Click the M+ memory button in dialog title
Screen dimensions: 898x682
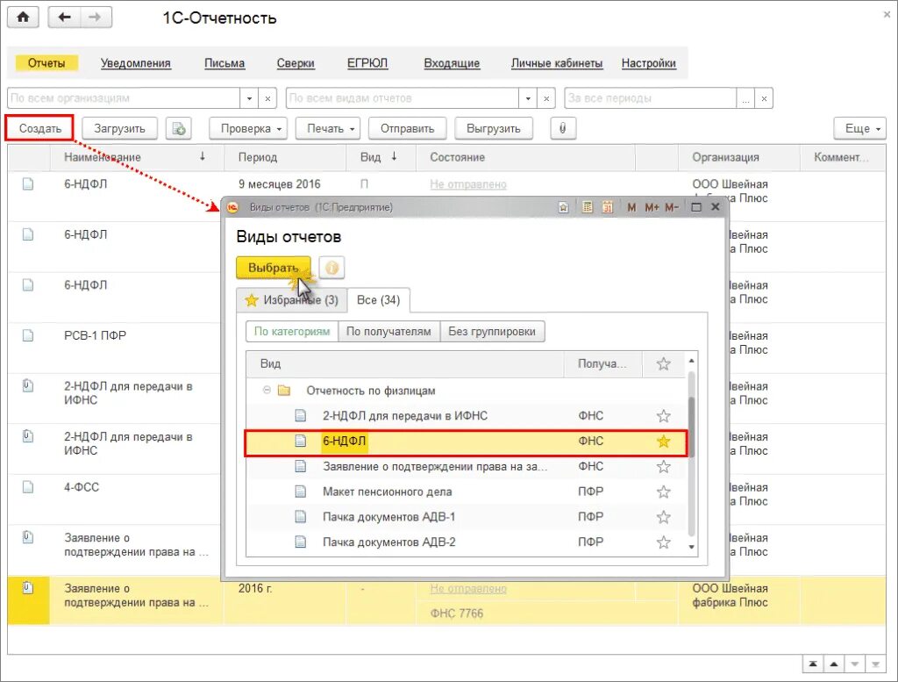click(x=652, y=207)
